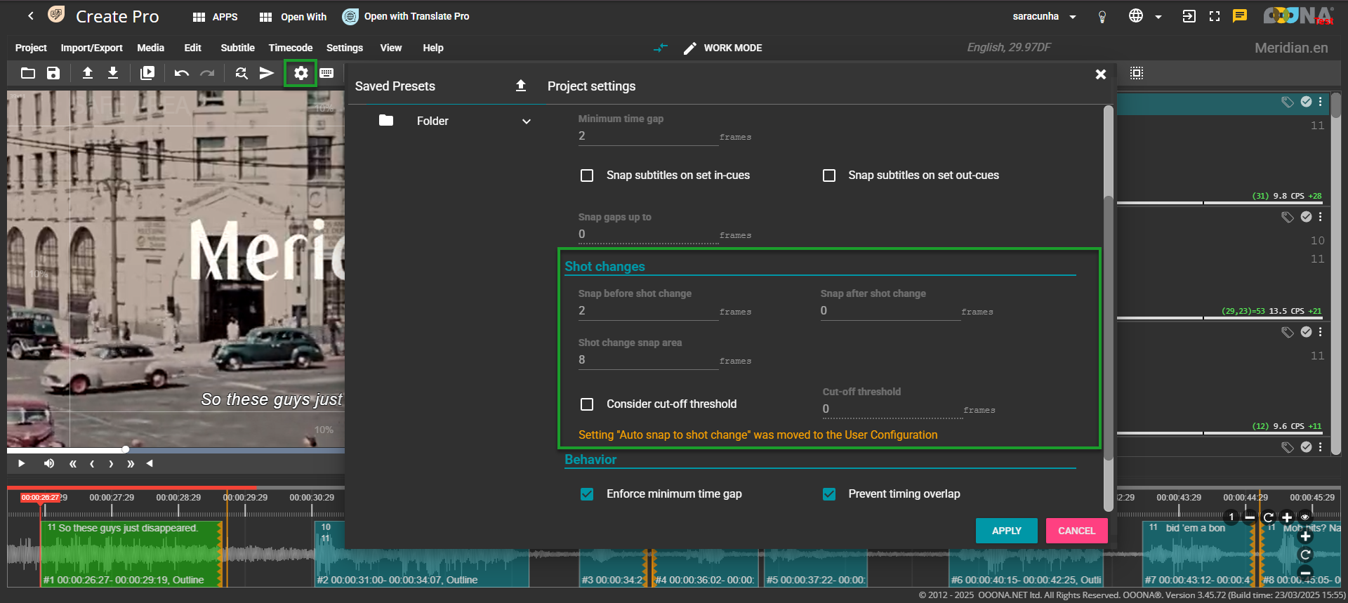Mute the video volume speaker icon

[x=48, y=463]
